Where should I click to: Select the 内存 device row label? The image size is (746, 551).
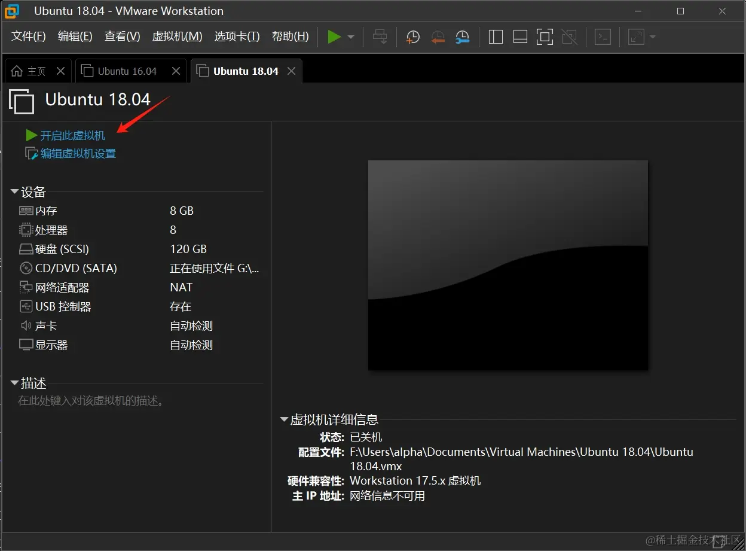pos(46,211)
